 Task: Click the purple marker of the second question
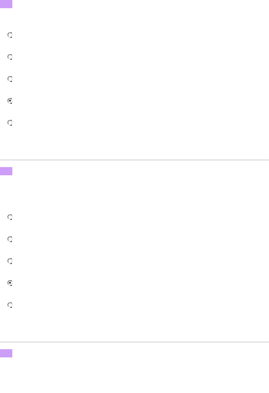tap(6, 171)
